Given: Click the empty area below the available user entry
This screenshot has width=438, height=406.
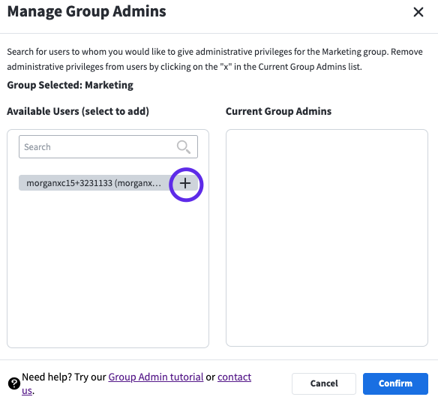Looking at the screenshot, I should 108,268.
